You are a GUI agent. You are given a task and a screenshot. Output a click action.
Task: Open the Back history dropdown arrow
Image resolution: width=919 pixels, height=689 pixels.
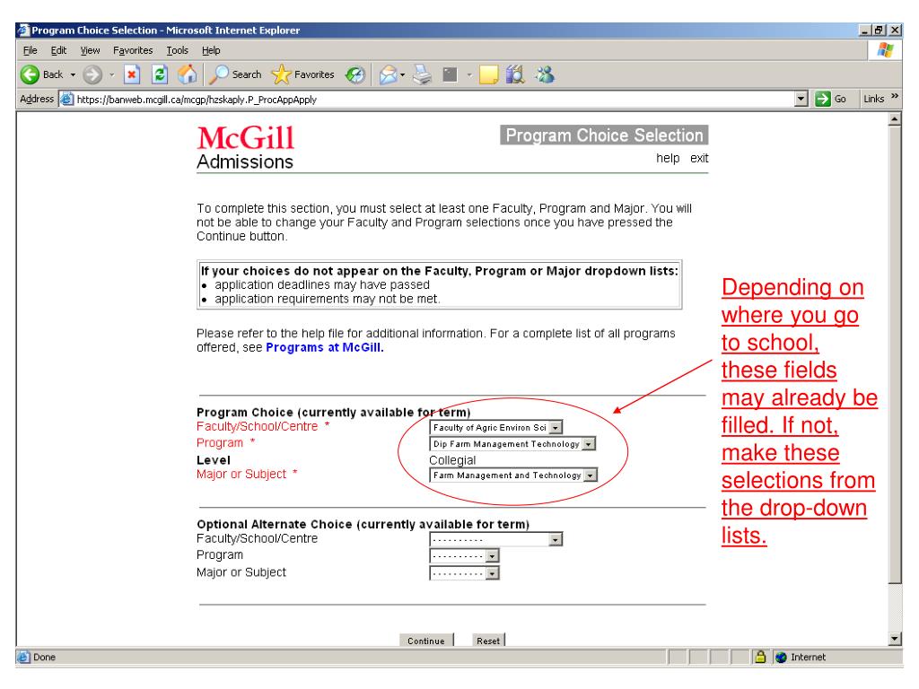pos(74,75)
